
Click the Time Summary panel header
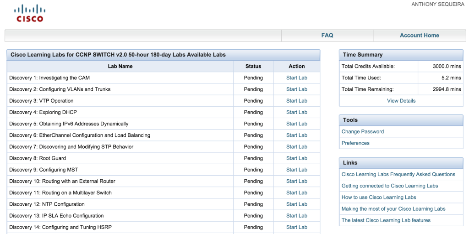(x=401, y=55)
